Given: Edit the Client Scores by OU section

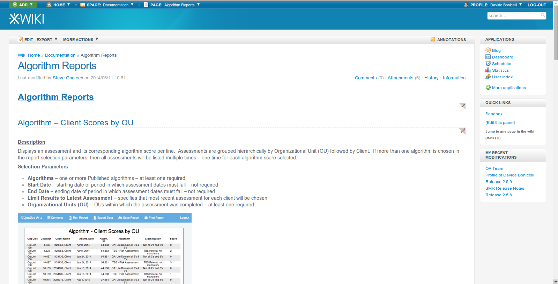Looking at the screenshot, I should click(x=462, y=131).
